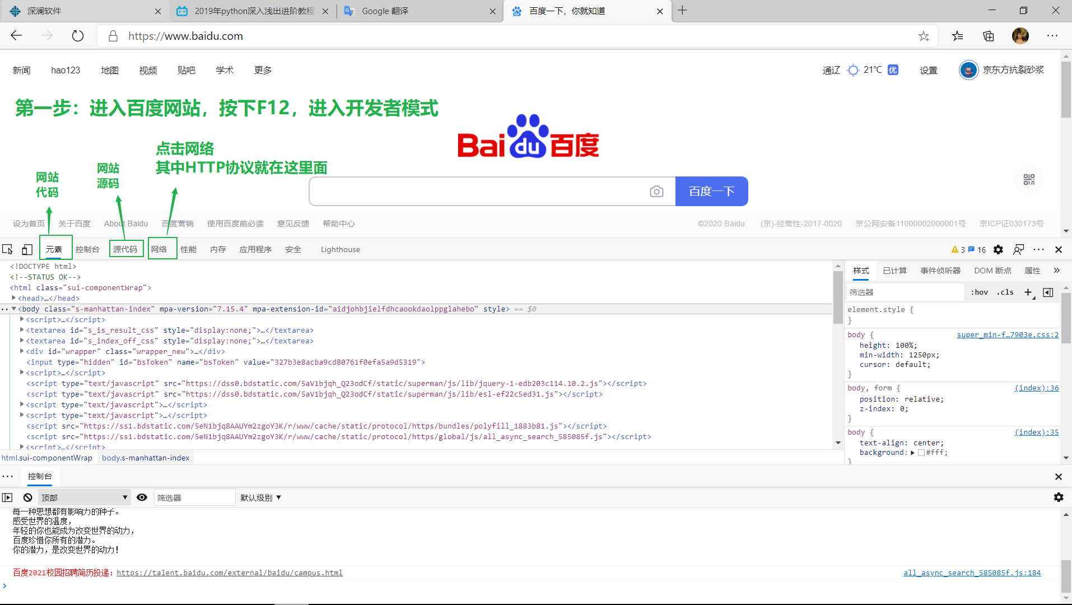The image size is (1072, 605).
Task: Toggle :hov element state panel
Action: [979, 292]
